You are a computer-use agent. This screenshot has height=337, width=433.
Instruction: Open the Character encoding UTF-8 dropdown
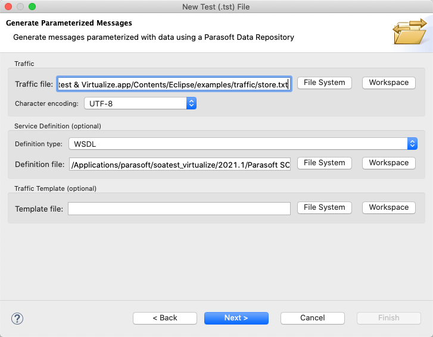(141, 103)
